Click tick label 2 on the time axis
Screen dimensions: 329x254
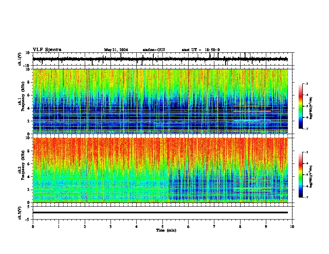coord(85,227)
